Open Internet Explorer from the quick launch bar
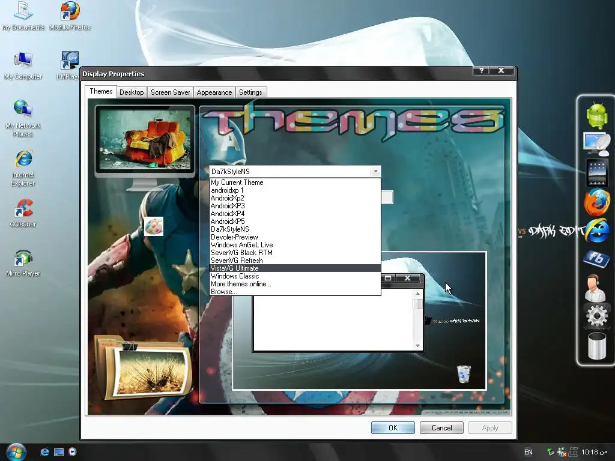The height and width of the screenshot is (461, 615). tap(44, 452)
